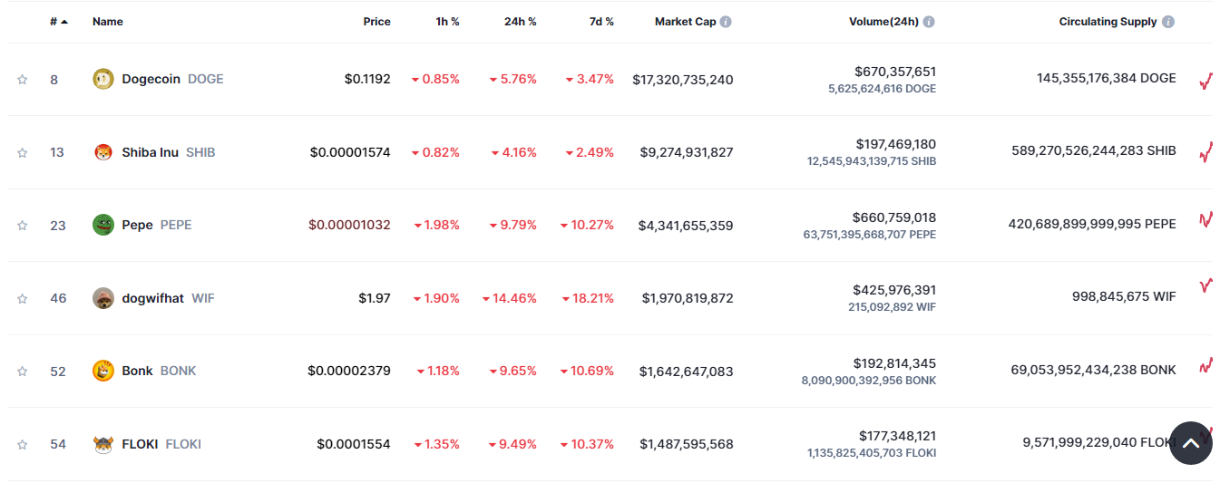The width and height of the screenshot is (1220, 483).
Task: Click Pepe market cap $4,341,655,359
Action: [x=686, y=226]
